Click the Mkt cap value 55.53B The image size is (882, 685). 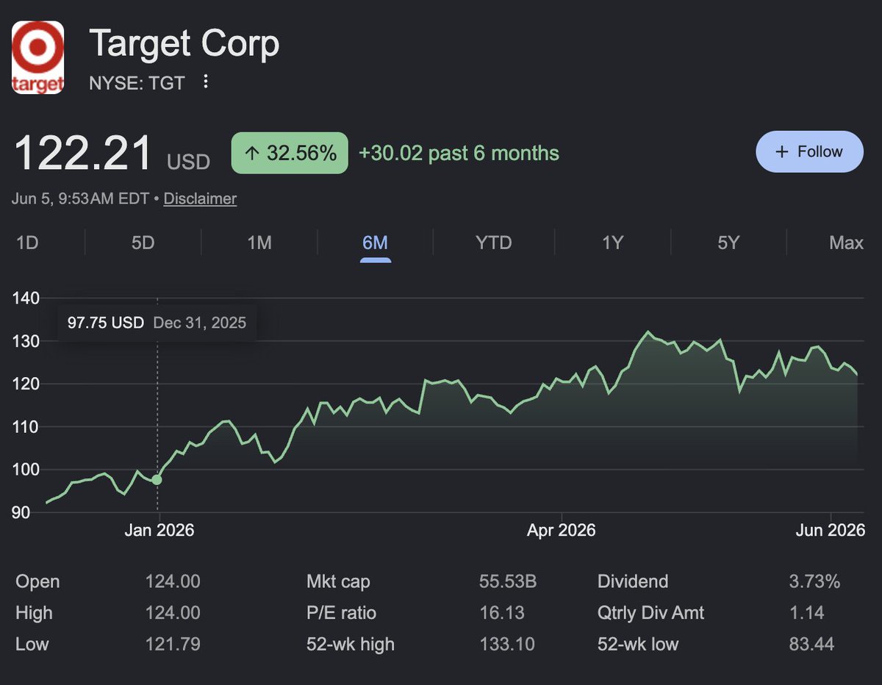508,581
